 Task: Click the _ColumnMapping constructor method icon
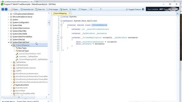(x=17, y=59)
